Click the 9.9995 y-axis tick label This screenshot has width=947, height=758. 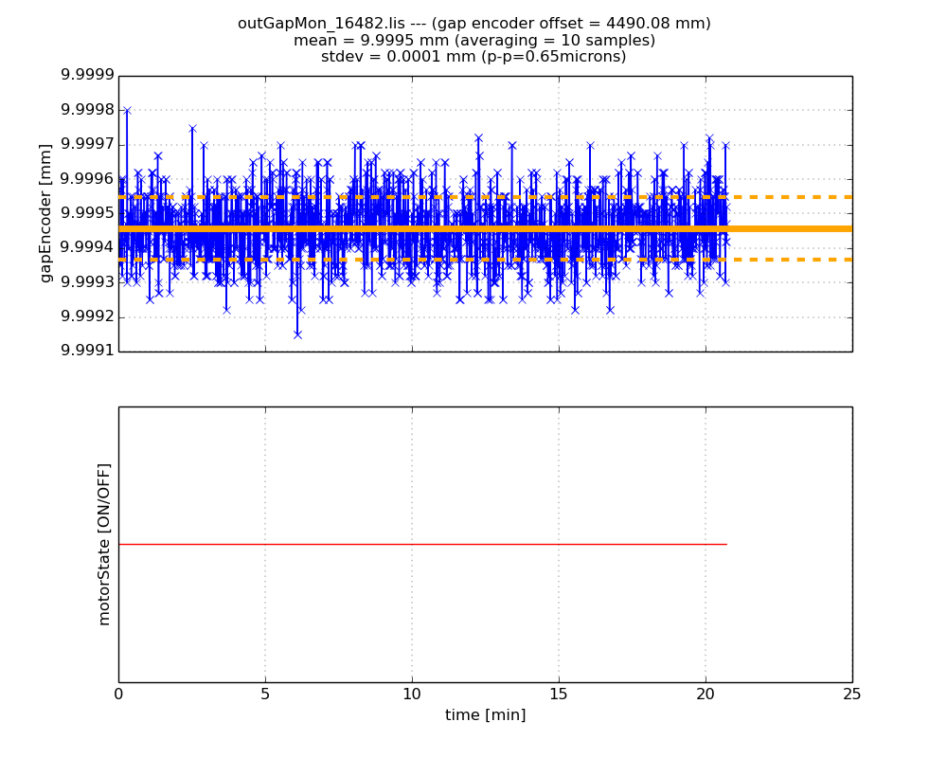pyautogui.click(x=87, y=213)
